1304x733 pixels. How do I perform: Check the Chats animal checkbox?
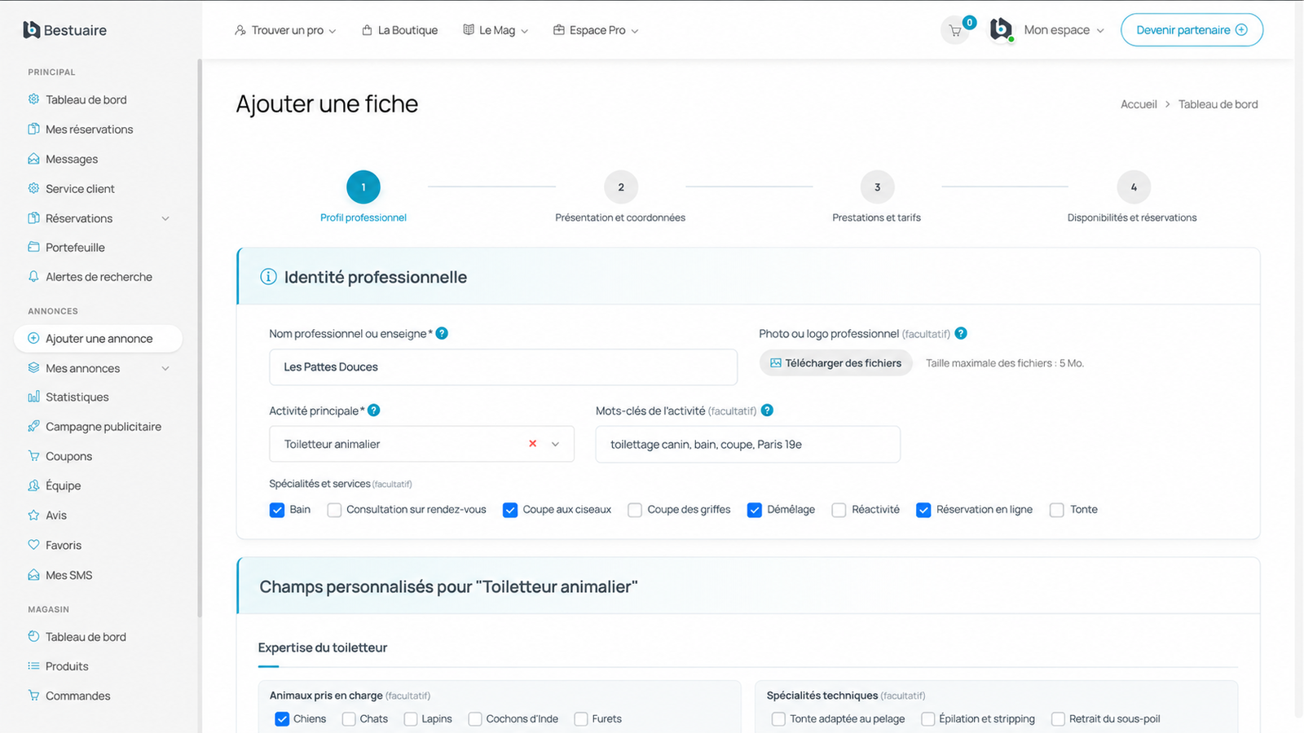349,719
